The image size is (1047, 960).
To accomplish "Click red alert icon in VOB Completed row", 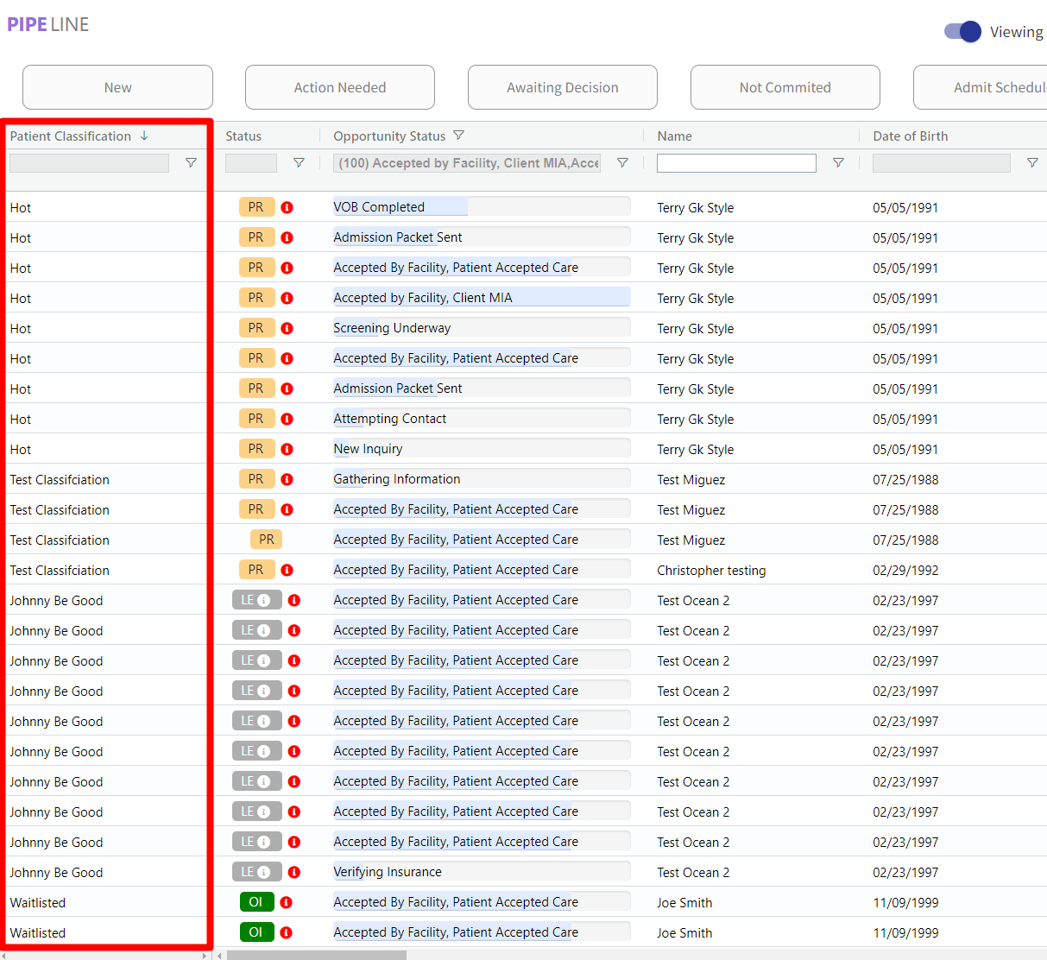I will (x=287, y=207).
